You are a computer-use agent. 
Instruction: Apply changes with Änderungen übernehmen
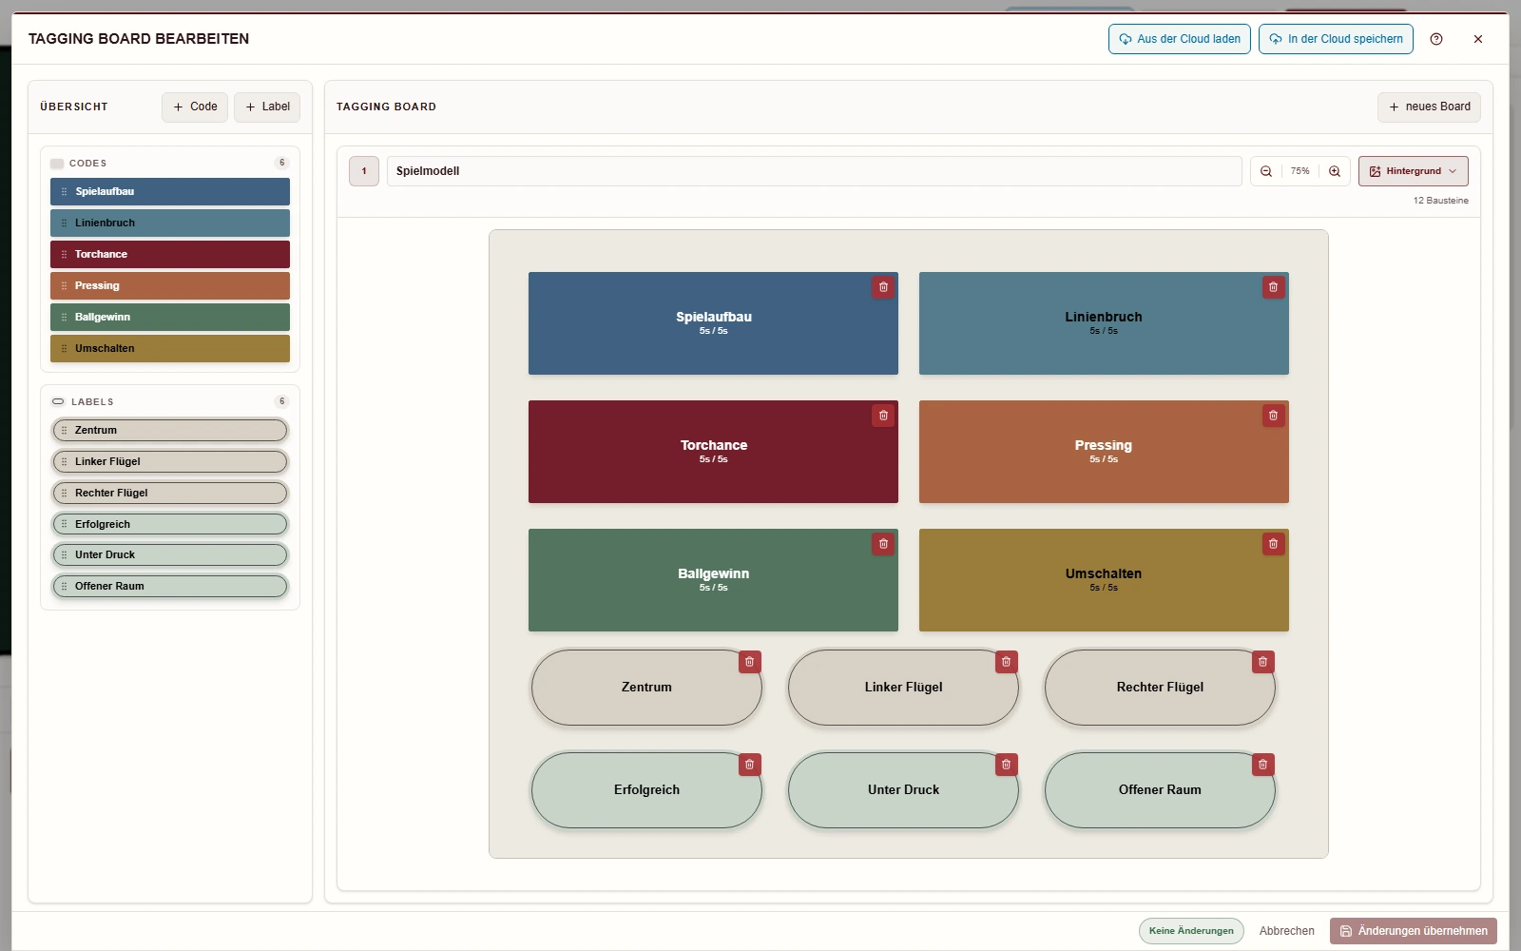pyautogui.click(x=1414, y=931)
